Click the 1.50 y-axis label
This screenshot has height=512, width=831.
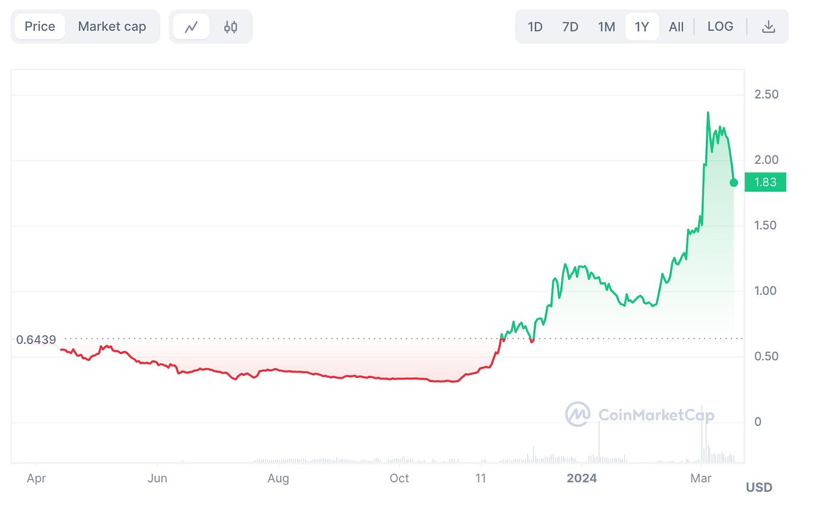[x=766, y=225]
